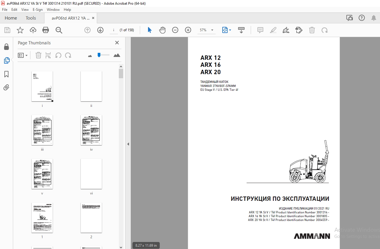
Task: Toggle Page Thumbnails sidebar icon
Action: click(x=6, y=60)
